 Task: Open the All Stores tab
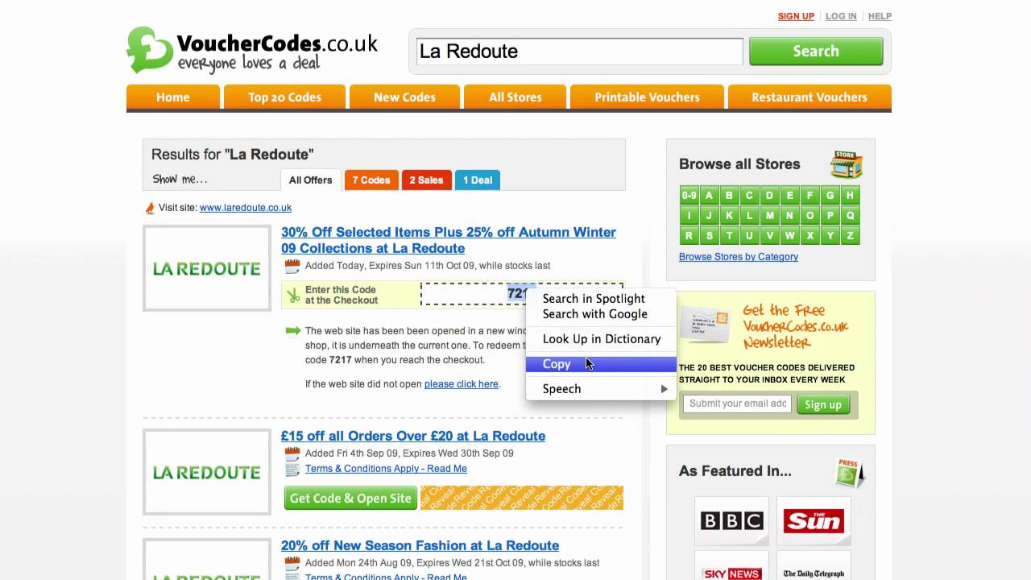(x=515, y=97)
